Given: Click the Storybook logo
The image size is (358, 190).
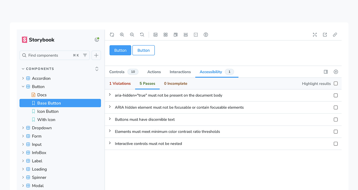Looking at the screenshot, I should click(38, 40).
